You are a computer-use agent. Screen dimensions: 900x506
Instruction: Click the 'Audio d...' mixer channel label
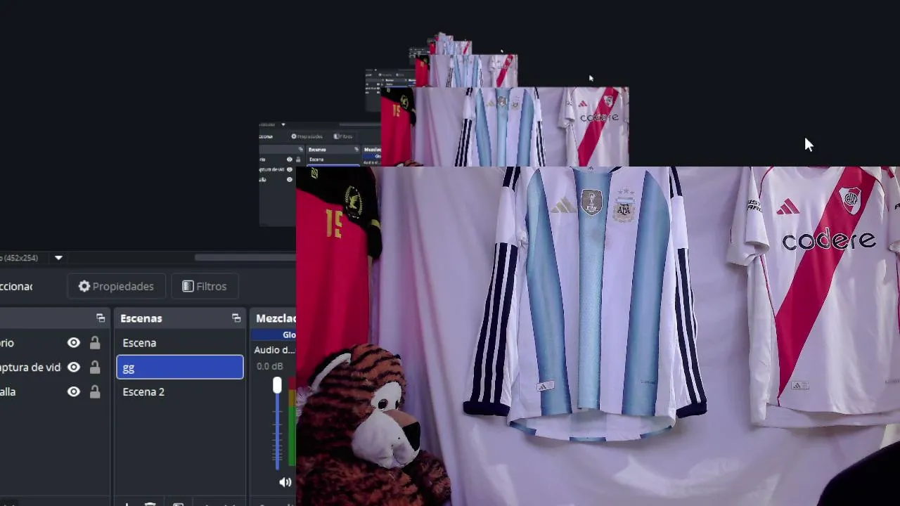pos(274,350)
